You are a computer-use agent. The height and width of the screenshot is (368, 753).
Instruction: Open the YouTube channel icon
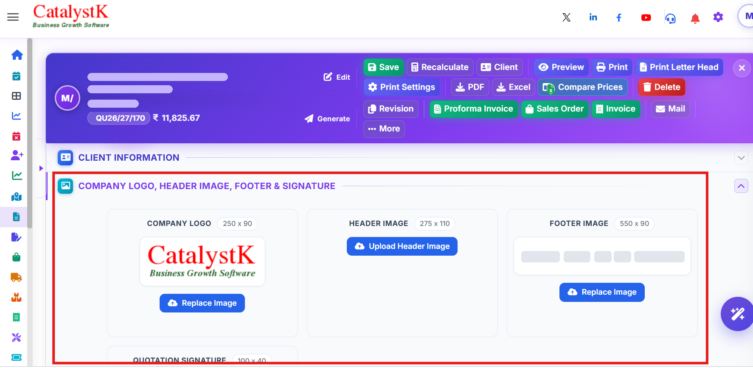tap(646, 17)
